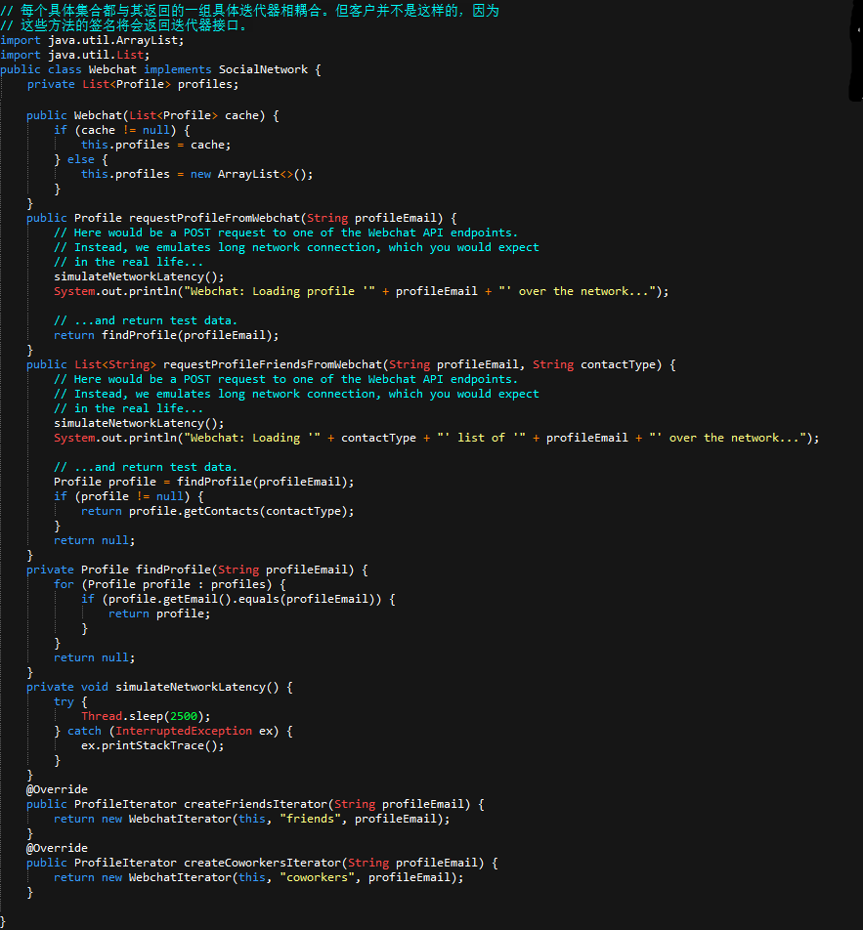The width and height of the screenshot is (863, 930).
Task: Click the InterruptedException type in catch
Action: (x=184, y=731)
